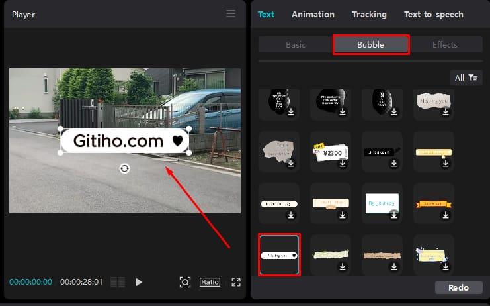Download the black 'Sneaker?' label bubble

(x=394, y=163)
